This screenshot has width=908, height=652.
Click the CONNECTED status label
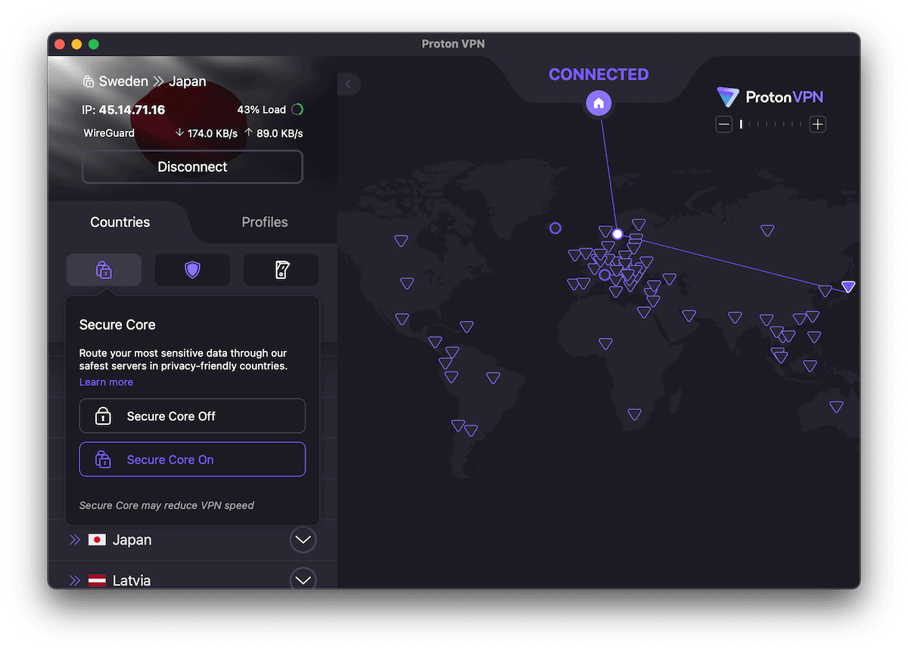click(599, 74)
